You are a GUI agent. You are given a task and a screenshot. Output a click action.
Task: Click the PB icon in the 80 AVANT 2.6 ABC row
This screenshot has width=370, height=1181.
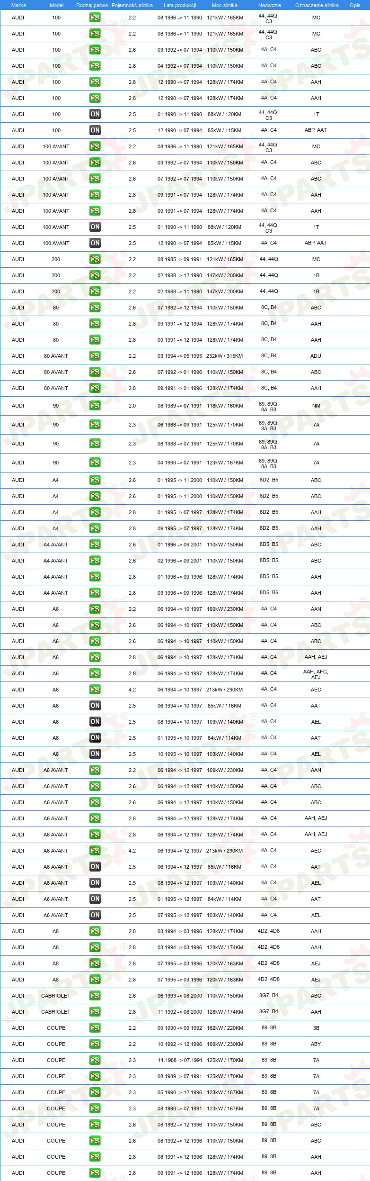(x=95, y=372)
